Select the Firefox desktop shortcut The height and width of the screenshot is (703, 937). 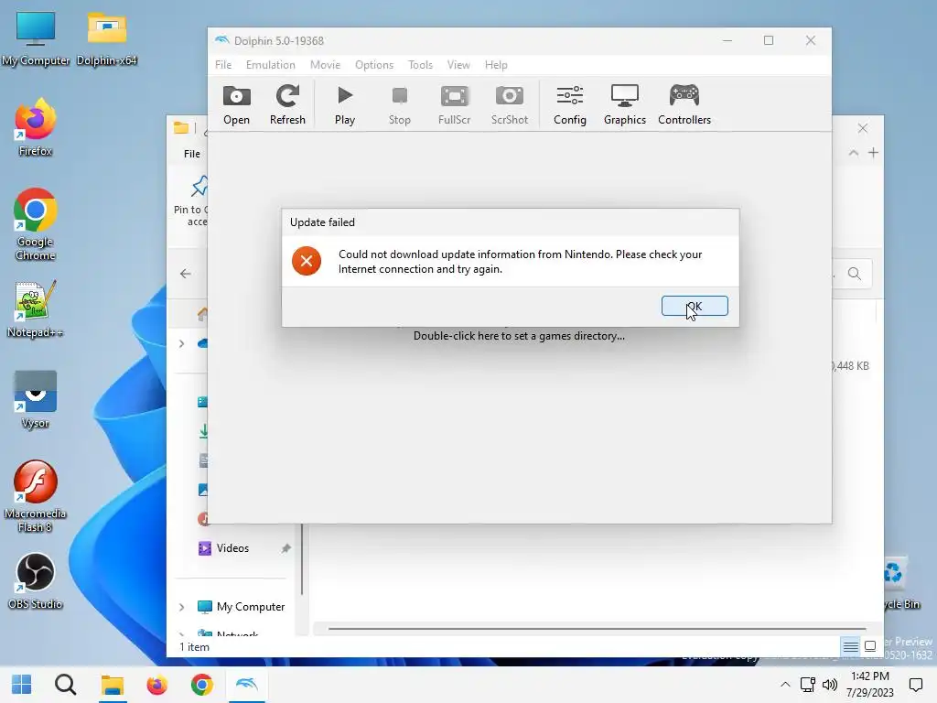click(x=36, y=126)
